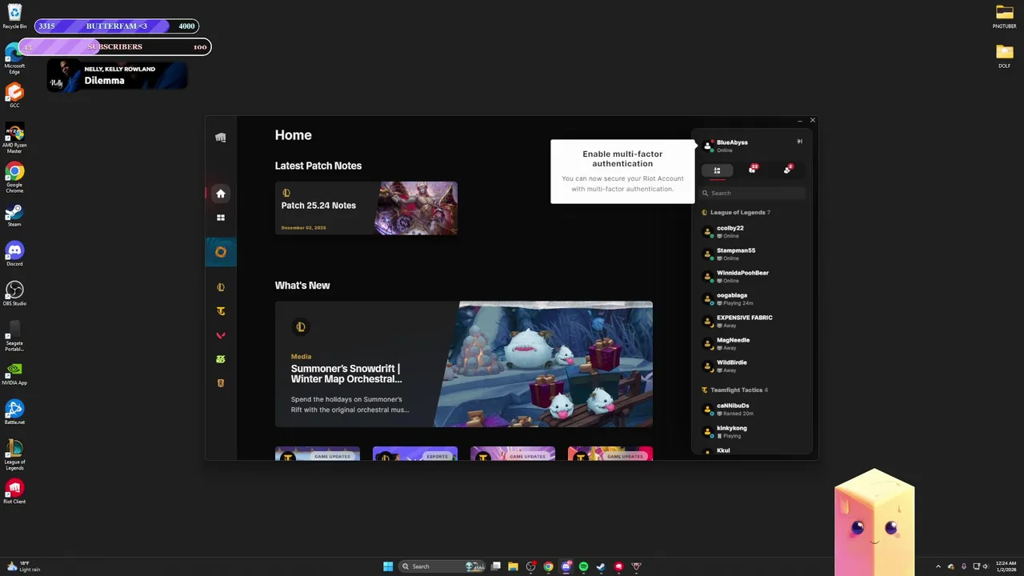Select friend WinniedaPoohBear
Viewport: 1024px width, 576px height.
[x=752, y=276]
